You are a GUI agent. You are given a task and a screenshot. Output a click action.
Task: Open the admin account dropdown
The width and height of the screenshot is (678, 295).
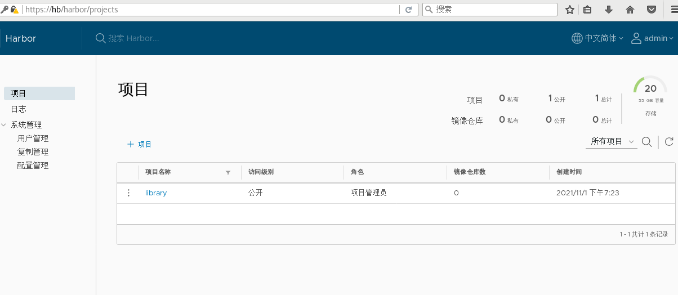[x=659, y=38]
